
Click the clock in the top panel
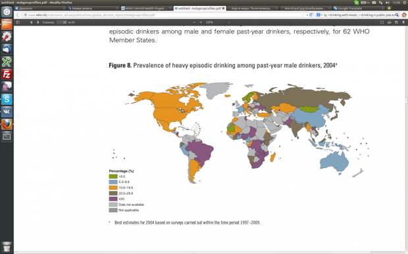[396, 3]
